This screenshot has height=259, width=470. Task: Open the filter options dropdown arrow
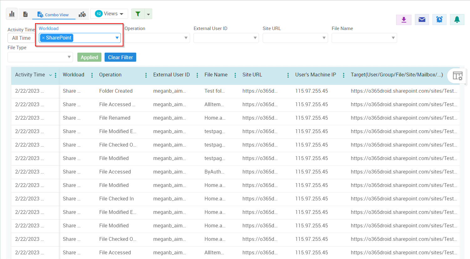coord(148,14)
